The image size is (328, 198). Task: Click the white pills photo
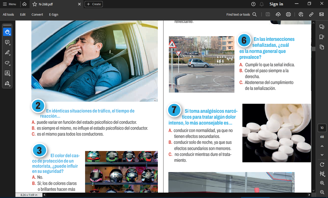277,133
